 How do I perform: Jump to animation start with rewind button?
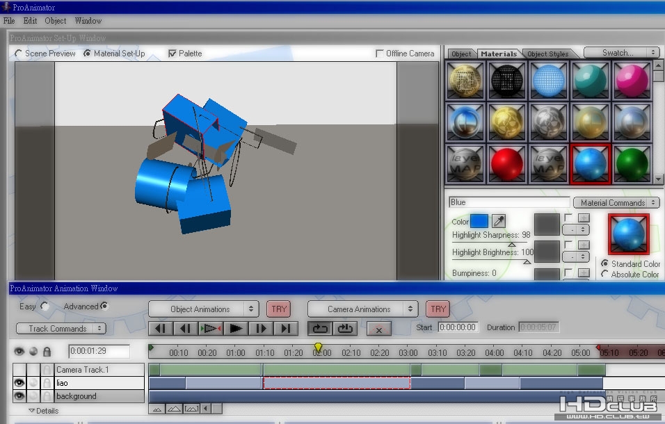point(161,328)
